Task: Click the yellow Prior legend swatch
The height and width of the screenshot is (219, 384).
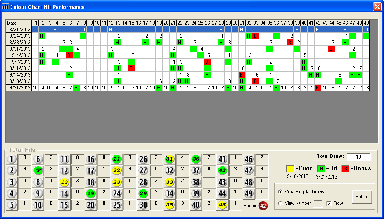Action: (290, 168)
